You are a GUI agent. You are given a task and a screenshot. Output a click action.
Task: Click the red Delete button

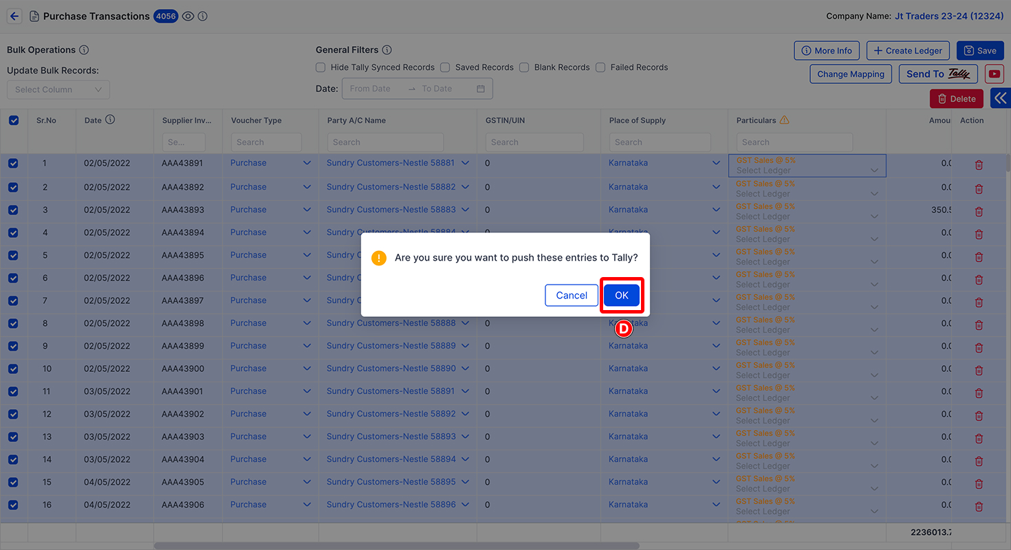(957, 98)
